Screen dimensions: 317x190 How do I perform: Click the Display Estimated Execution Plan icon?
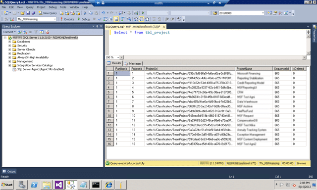(106, 19)
